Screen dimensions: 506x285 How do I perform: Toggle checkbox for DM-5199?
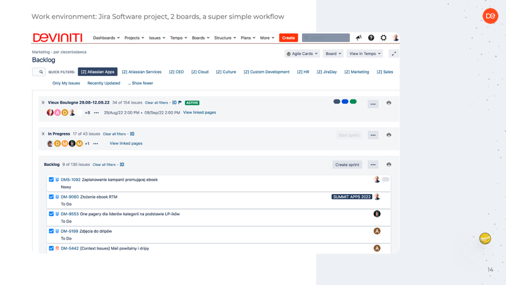51,231
